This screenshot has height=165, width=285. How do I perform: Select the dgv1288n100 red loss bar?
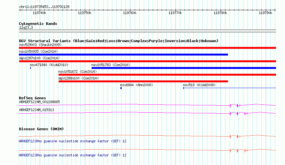coord(143,81)
